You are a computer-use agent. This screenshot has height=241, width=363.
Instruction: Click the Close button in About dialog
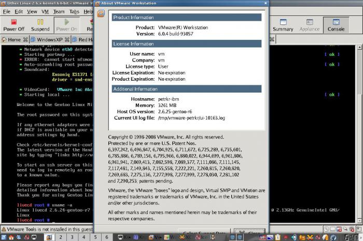[x=249, y=232]
